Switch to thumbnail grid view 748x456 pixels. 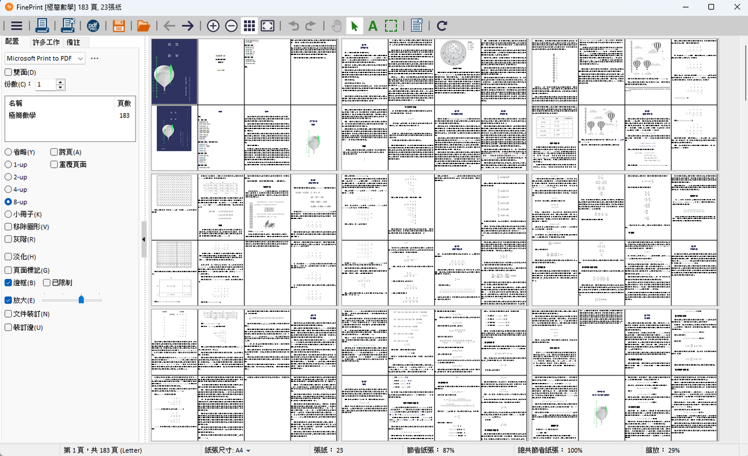(x=250, y=26)
